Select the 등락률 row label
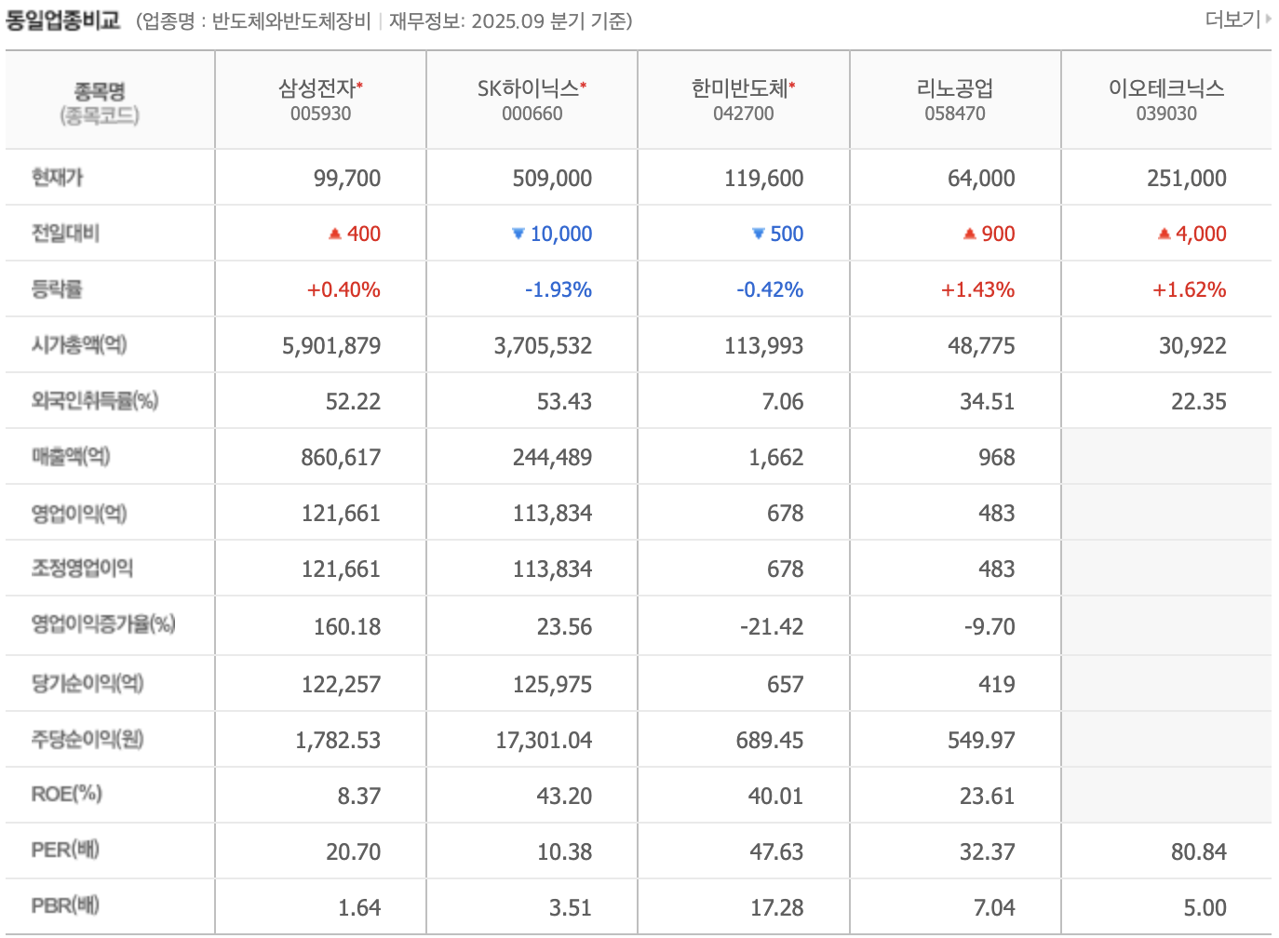 point(57,288)
